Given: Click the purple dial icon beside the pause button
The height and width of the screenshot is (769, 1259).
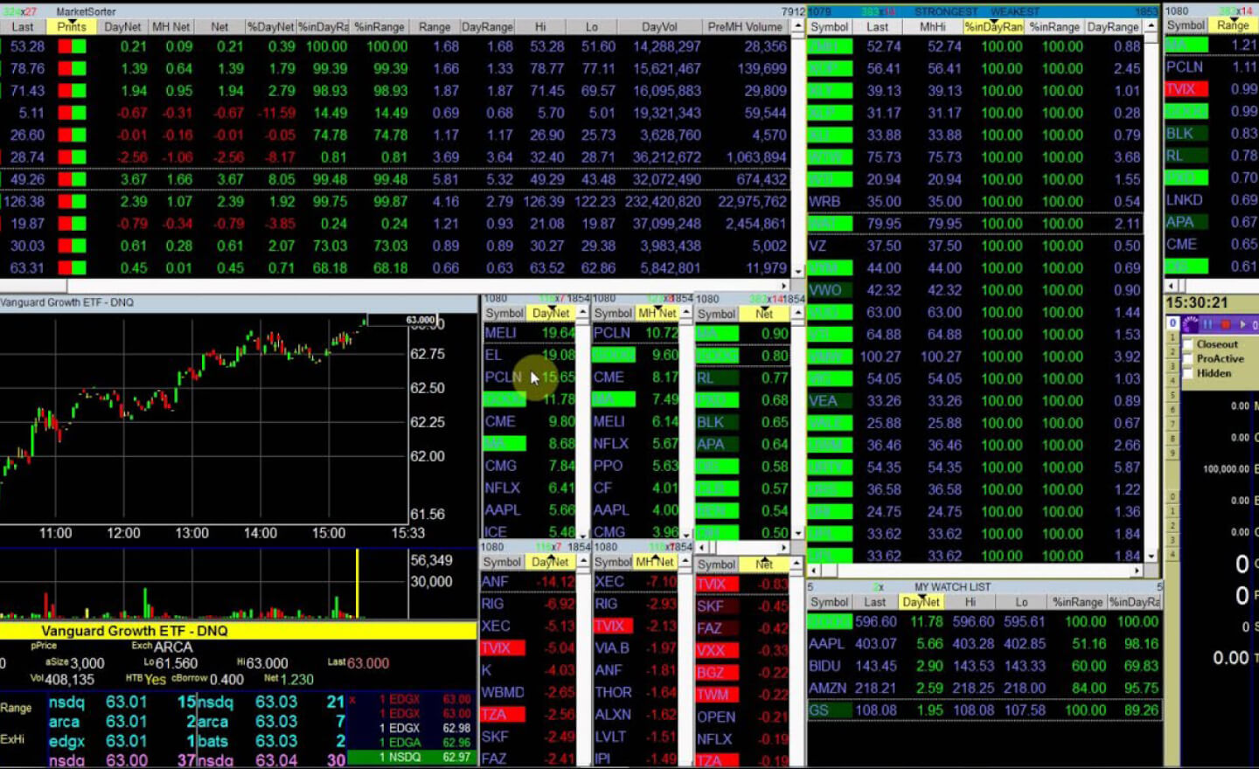Looking at the screenshot, I should (1190, 324).
